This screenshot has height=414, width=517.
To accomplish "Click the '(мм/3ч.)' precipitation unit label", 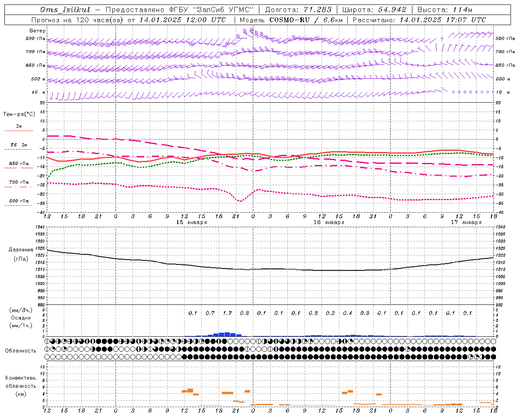I will (x=21, y=310).
